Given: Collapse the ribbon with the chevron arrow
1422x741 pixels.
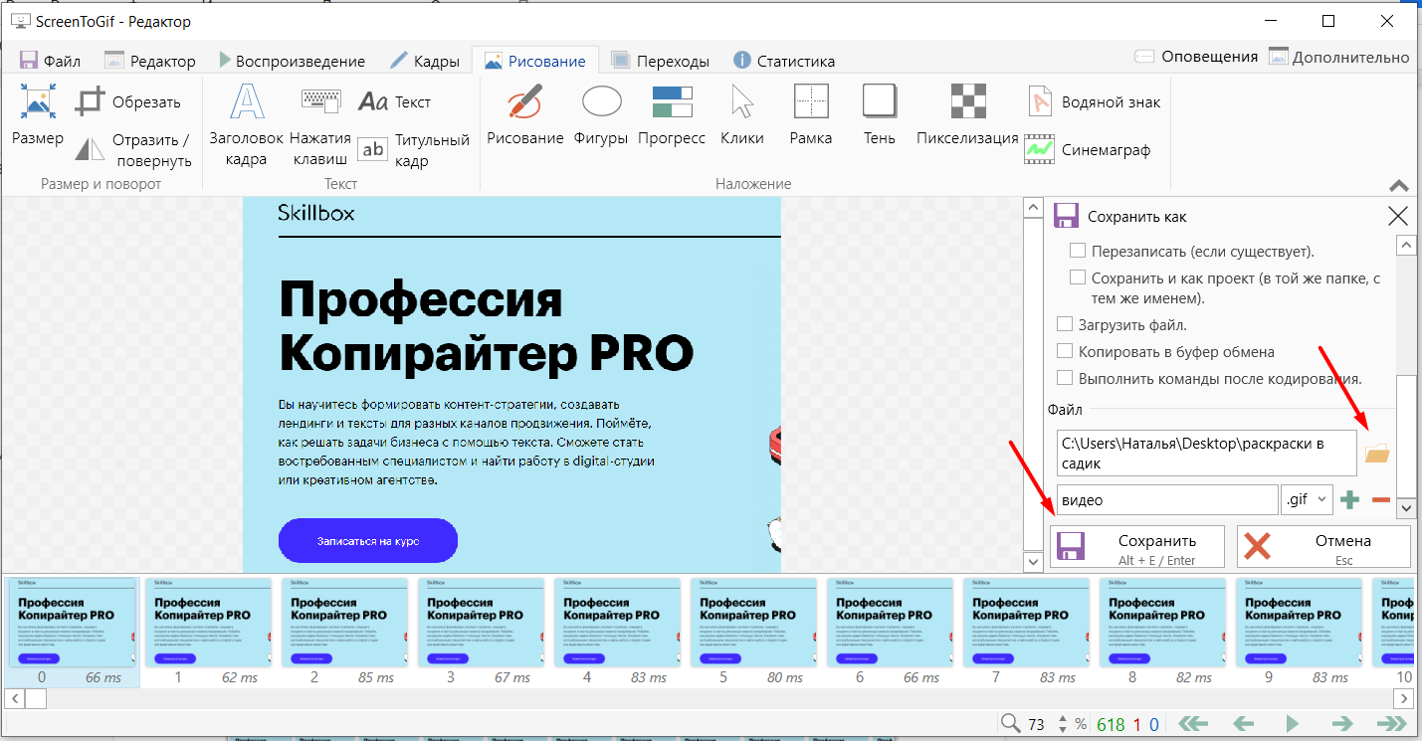Looking at the screenshot, I should click(x=1398, y=186).
